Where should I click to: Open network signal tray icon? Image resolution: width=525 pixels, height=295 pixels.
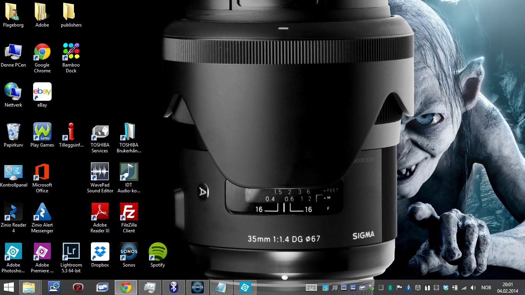(x=464, y=288)
